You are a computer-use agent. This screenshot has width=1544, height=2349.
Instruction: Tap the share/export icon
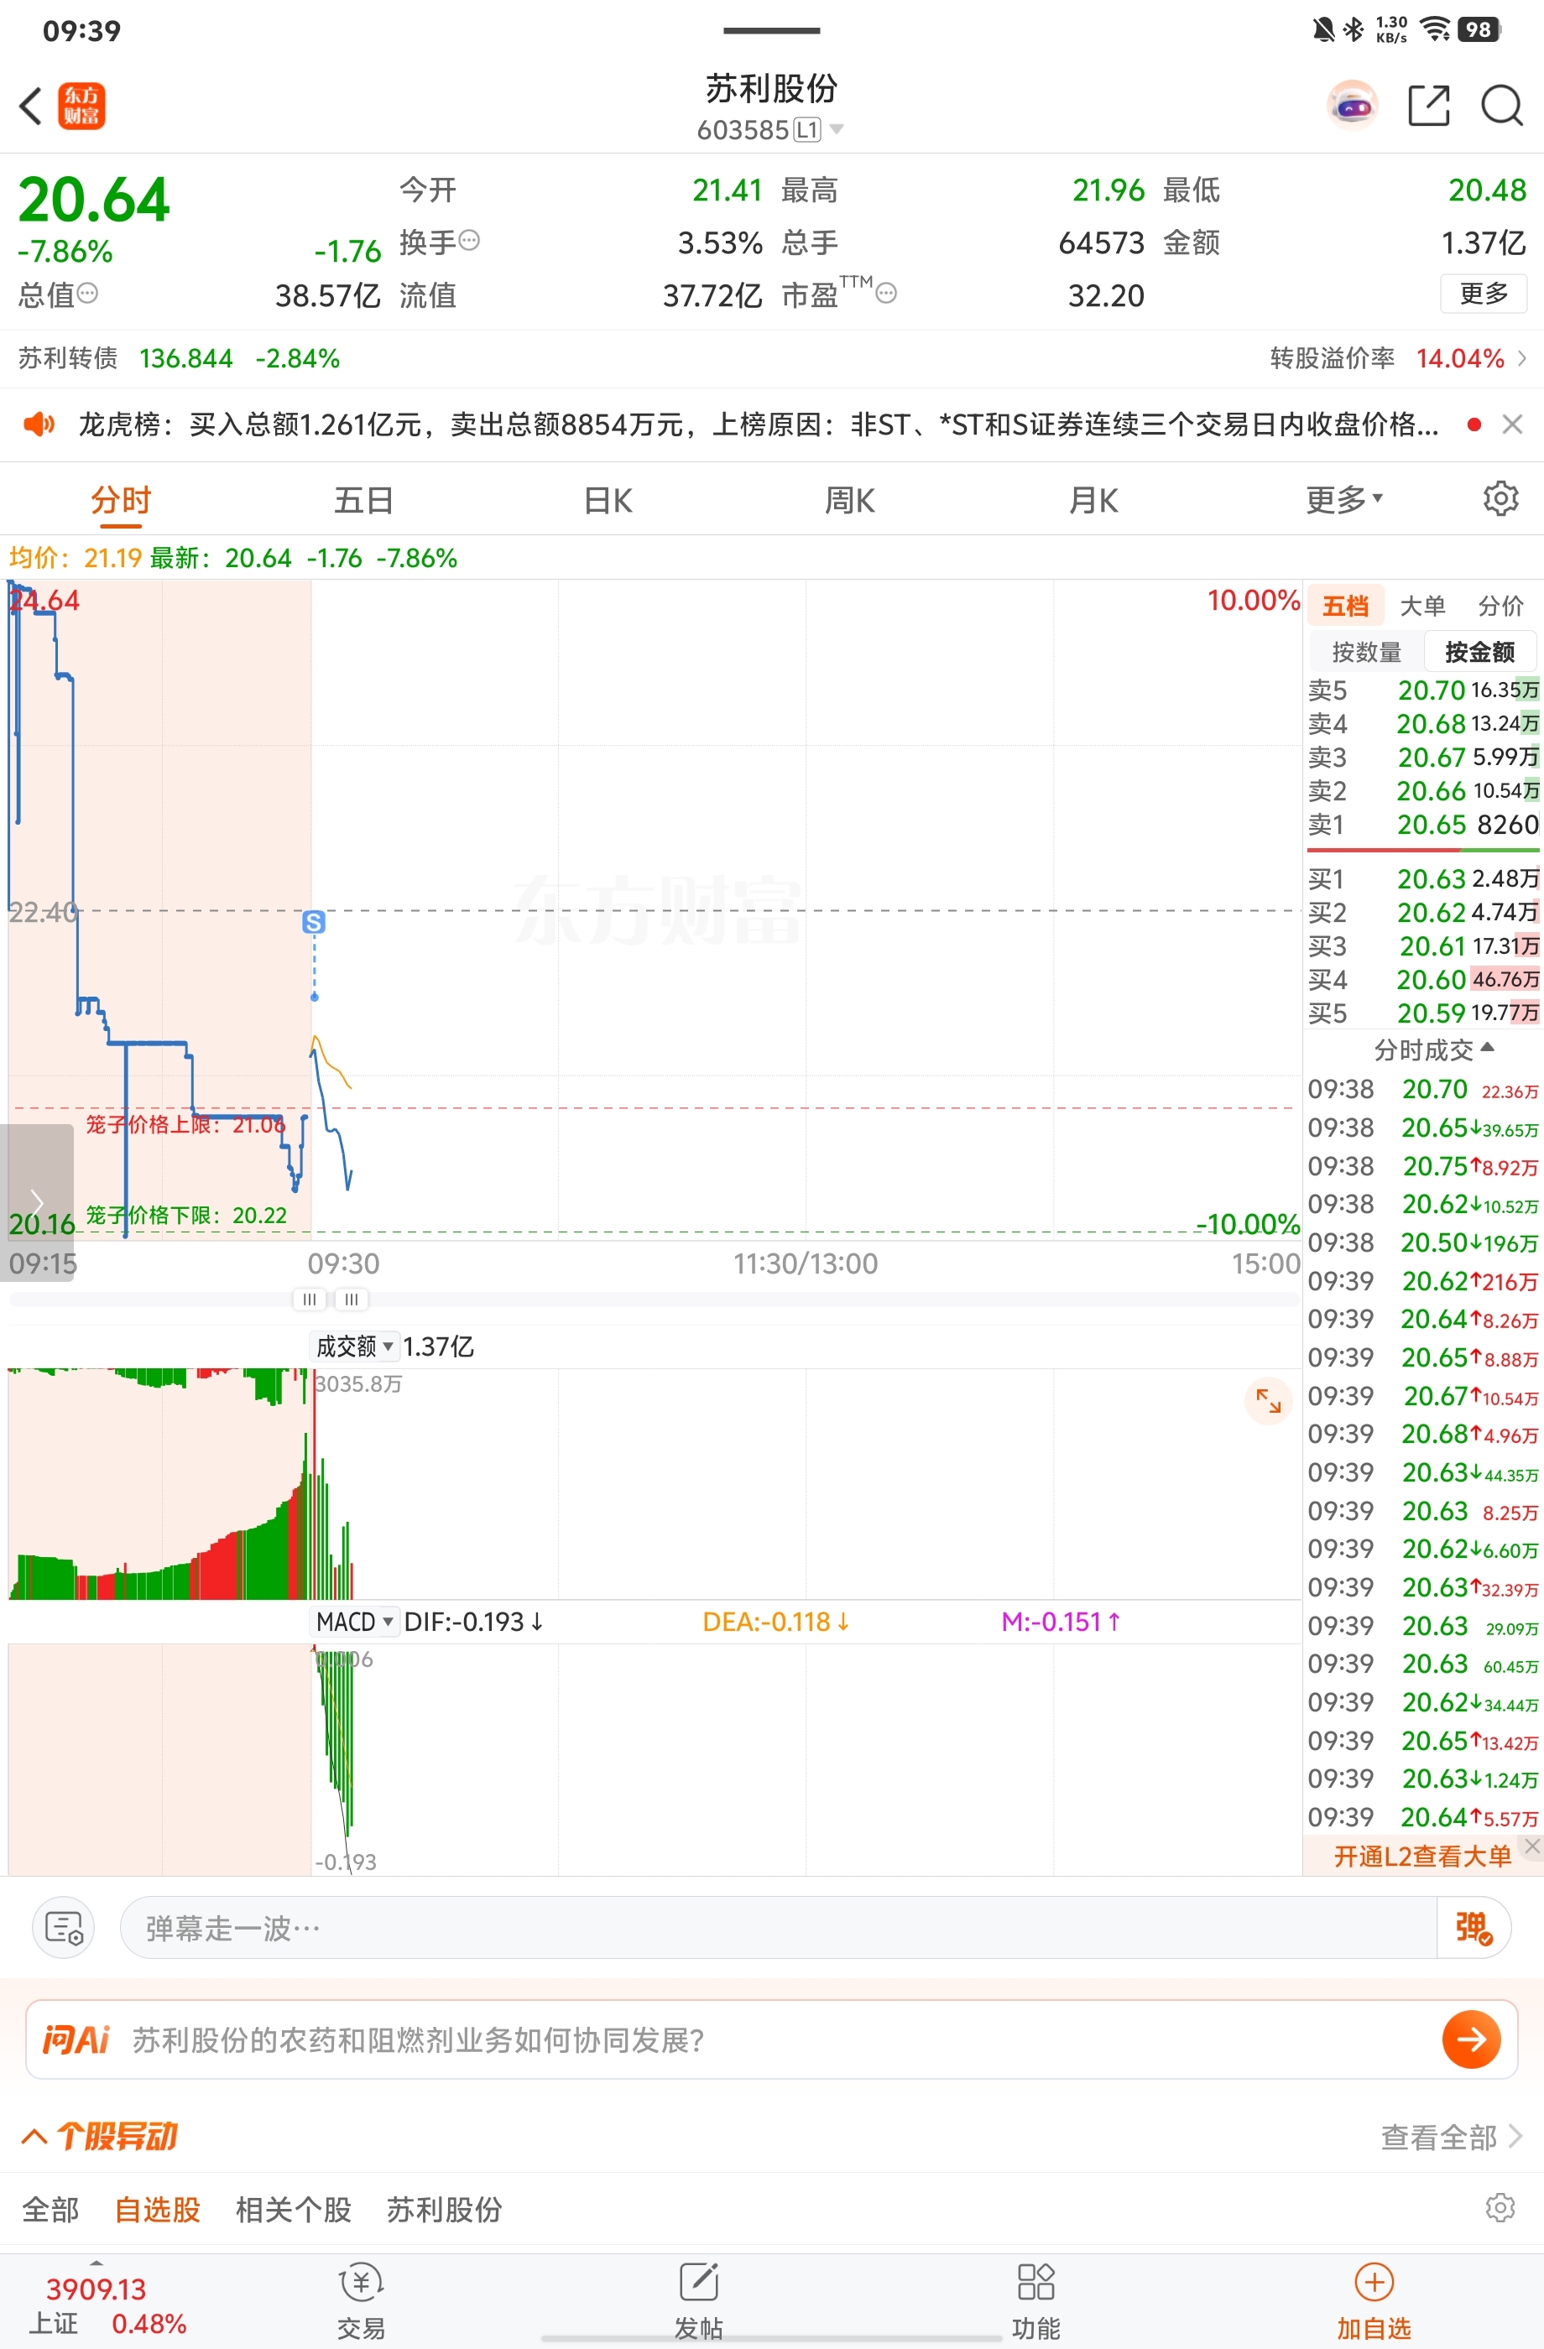[1428, 106]
